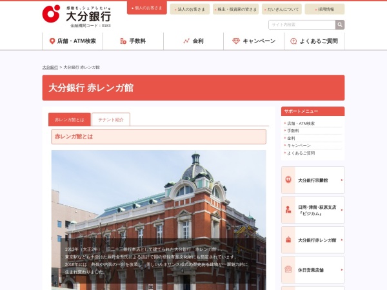This screenshot has height=290, width=387.
Task: Open よくあるご質問 in main navigation
Action: [314, 41]
